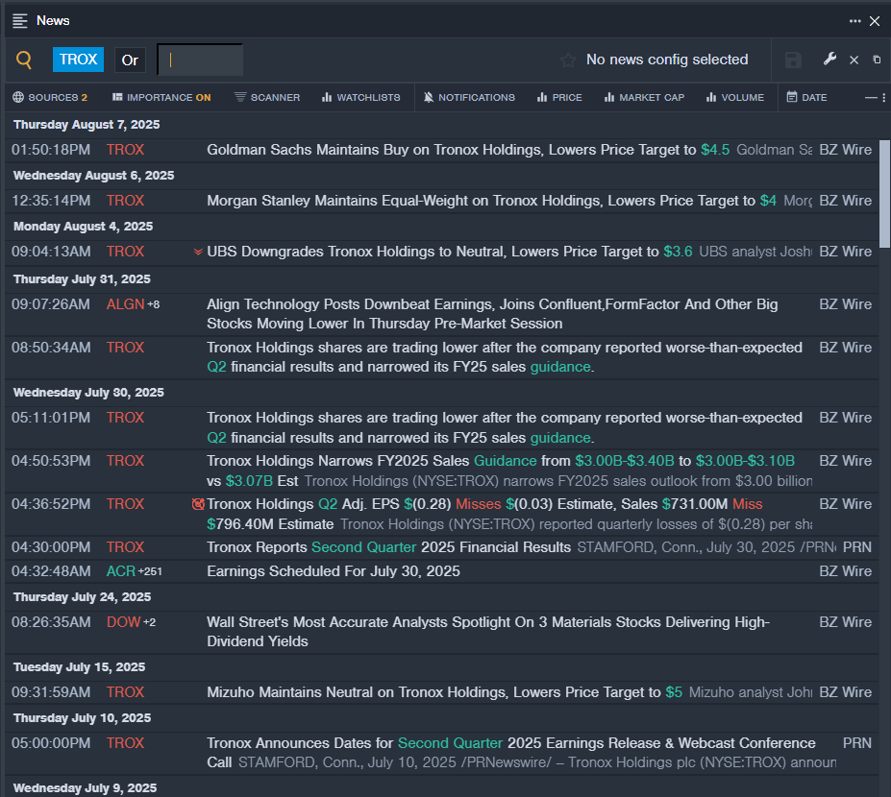This screenshot has width=891, height=797.
Task: Open Wall Street's Most Accurate Analysts headline
Action: click(488, 632)
